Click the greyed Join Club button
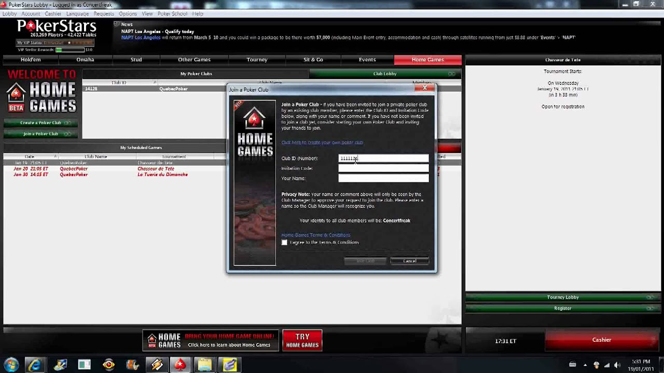Viewport: 664px width, 373px height. [x=365, y=261]
